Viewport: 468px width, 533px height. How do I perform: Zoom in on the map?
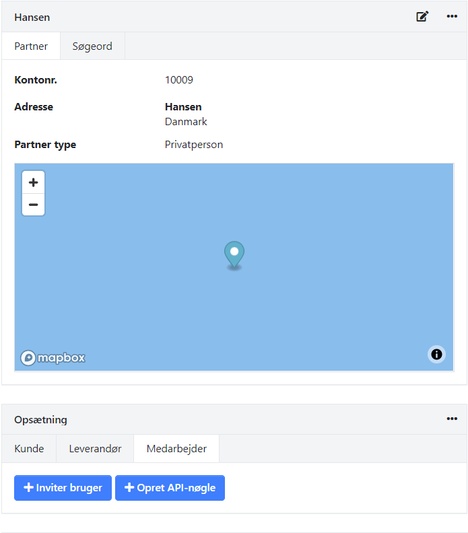(x=34, y=182)
